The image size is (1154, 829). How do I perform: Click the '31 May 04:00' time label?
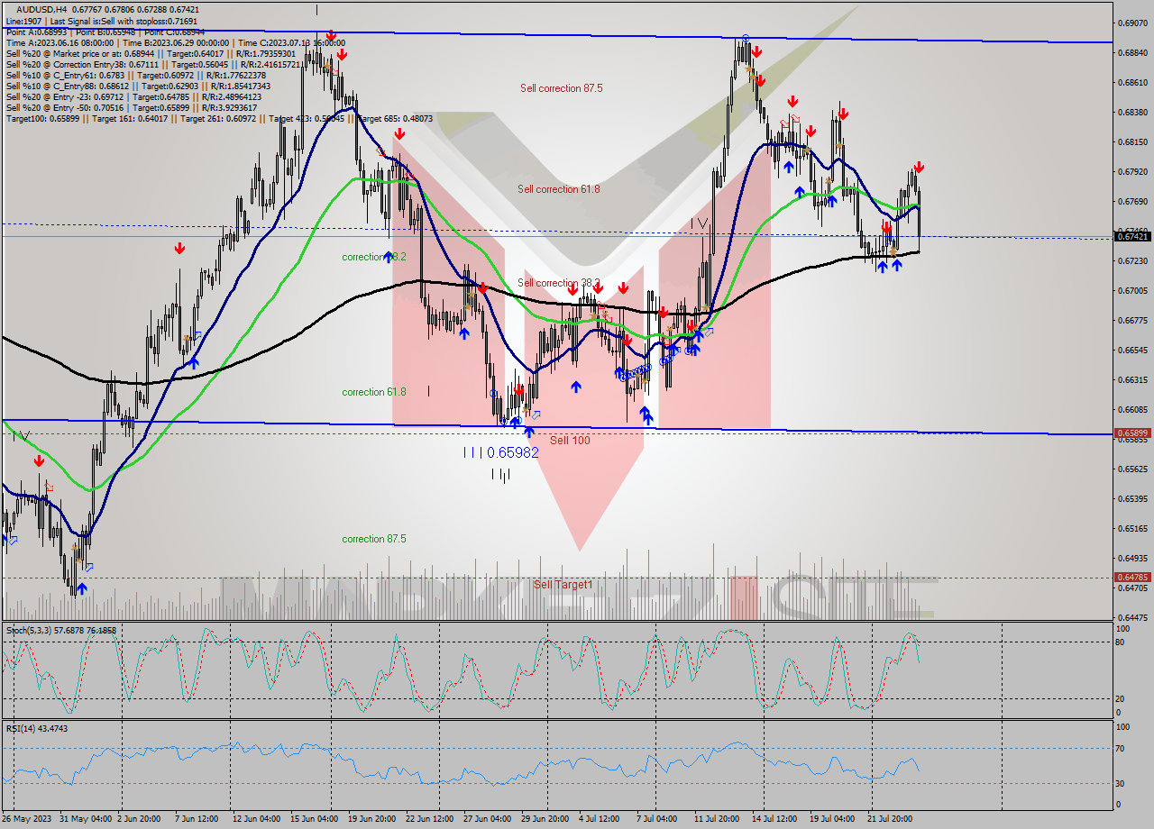coord(86,818)
